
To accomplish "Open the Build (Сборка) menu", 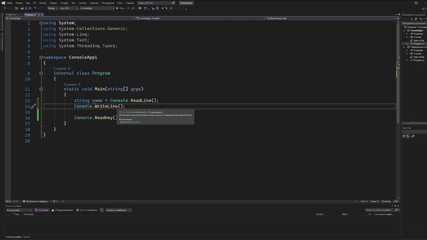I will click(53, 3).
